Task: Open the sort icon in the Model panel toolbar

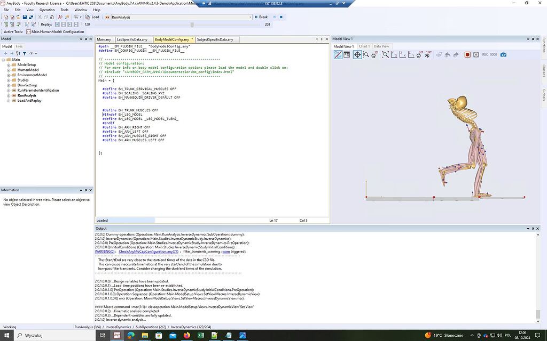Action: click(18, 53)
